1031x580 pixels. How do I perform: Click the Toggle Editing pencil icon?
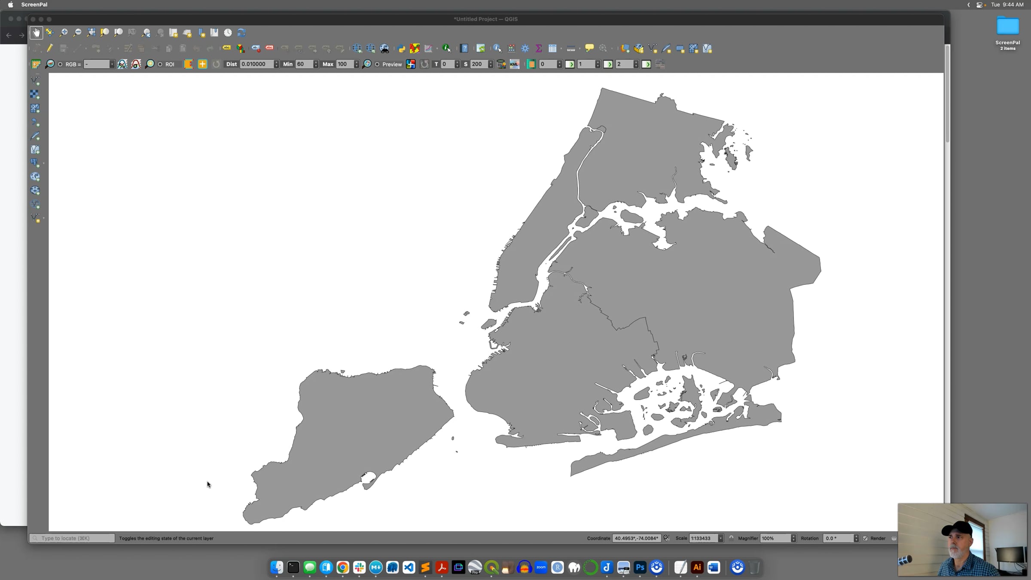(x=50, y=49)
